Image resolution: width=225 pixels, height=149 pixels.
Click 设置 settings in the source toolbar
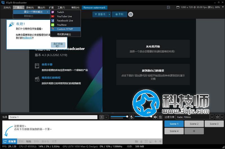coord(54,141)
